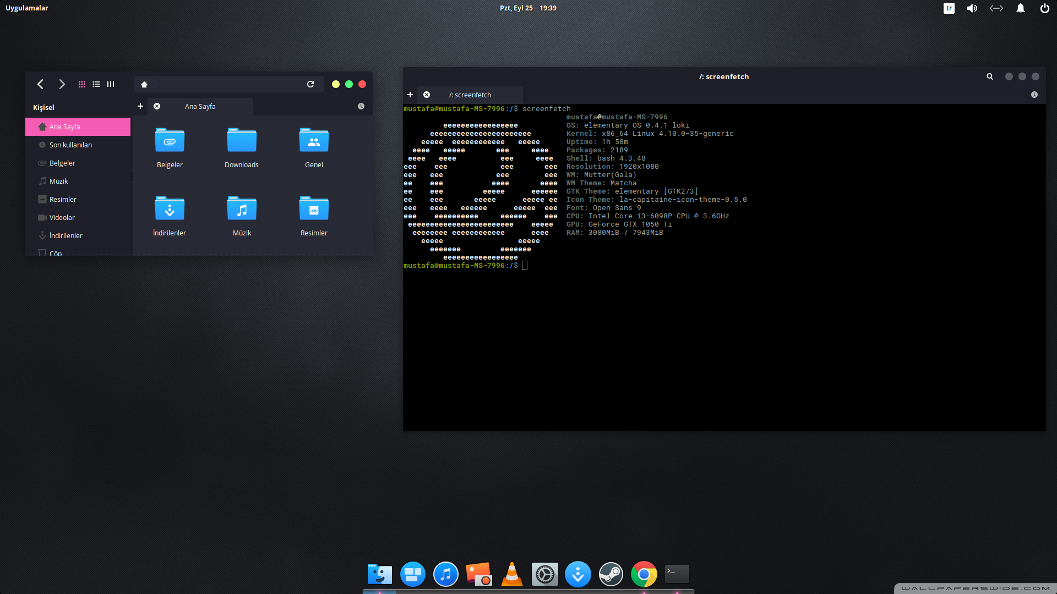Launch Steam from the dock
The height and width of the screenshot is (594, 1057).
[611, 574]
